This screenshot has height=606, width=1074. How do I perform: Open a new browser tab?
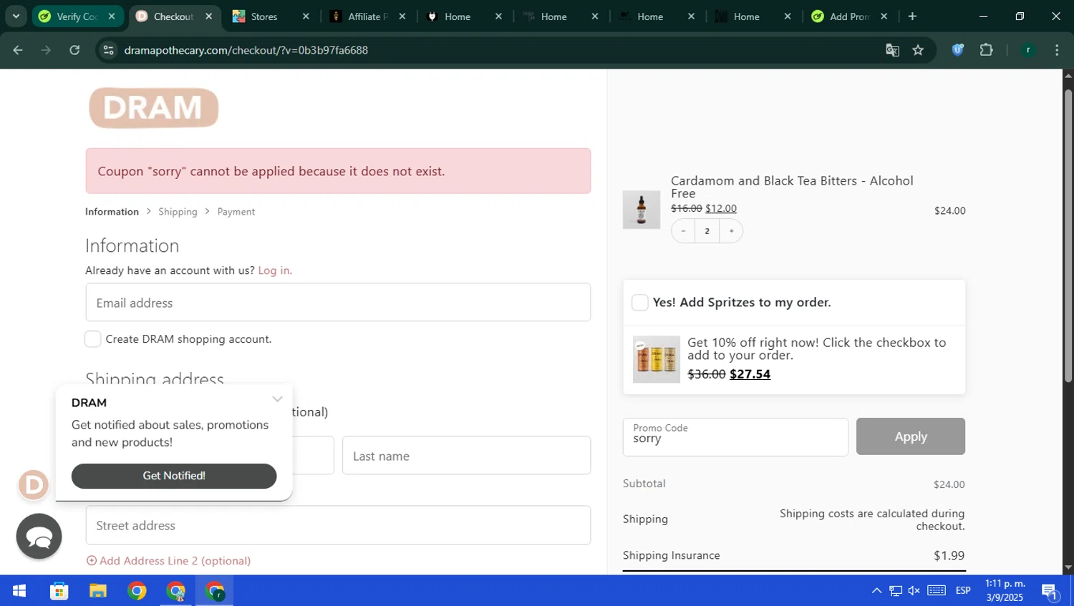912,16
